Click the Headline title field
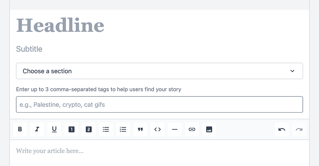319x166 pixels. pos(60,25)
